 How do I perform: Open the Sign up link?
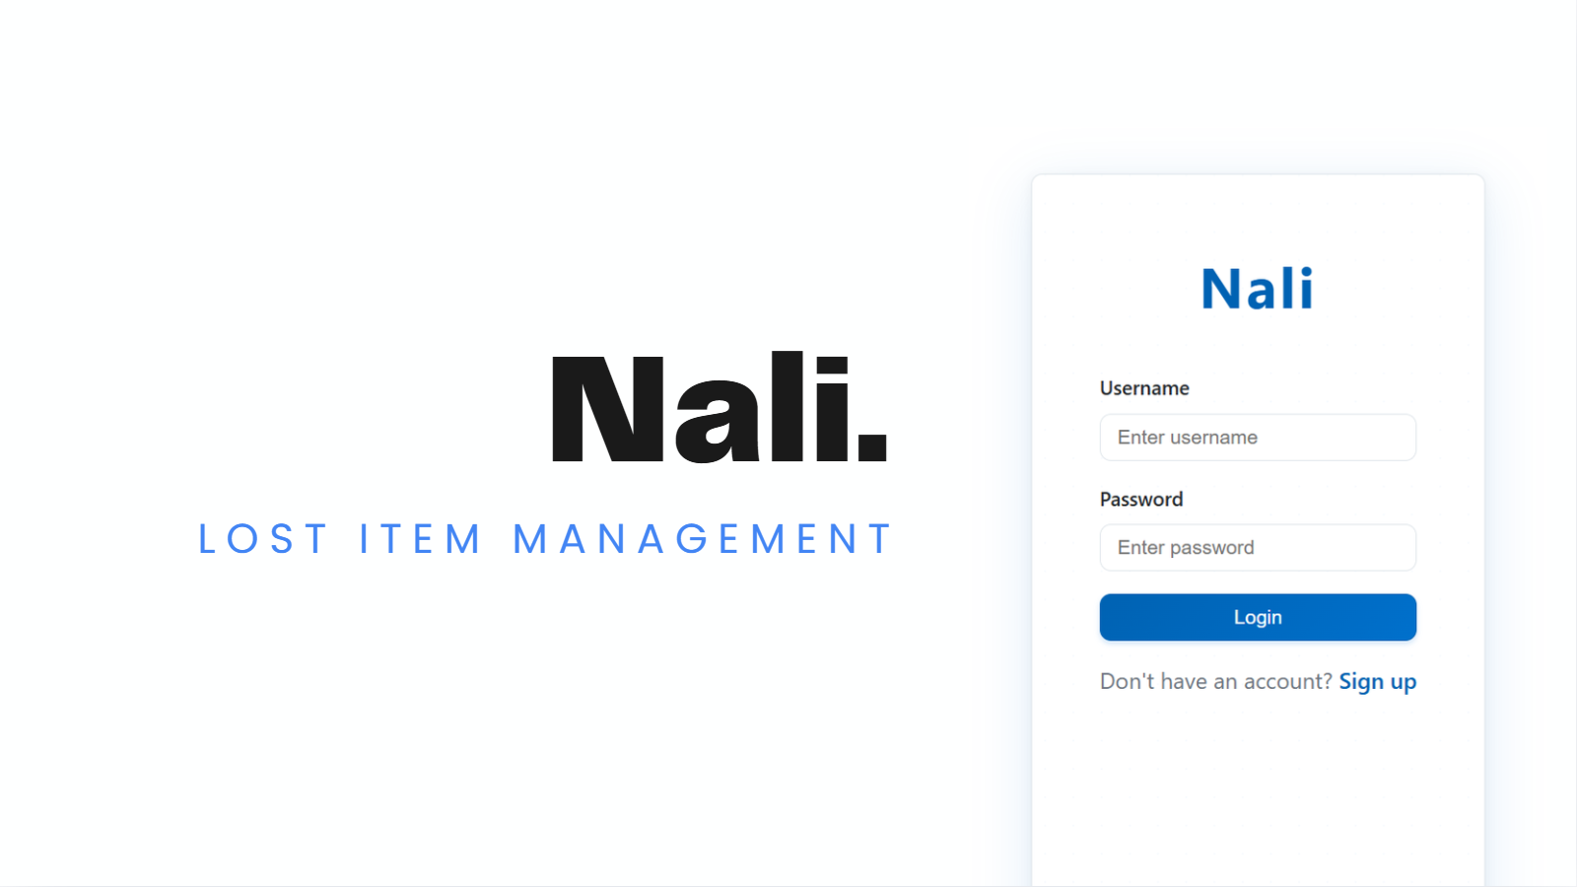(x=1377, y=682)
